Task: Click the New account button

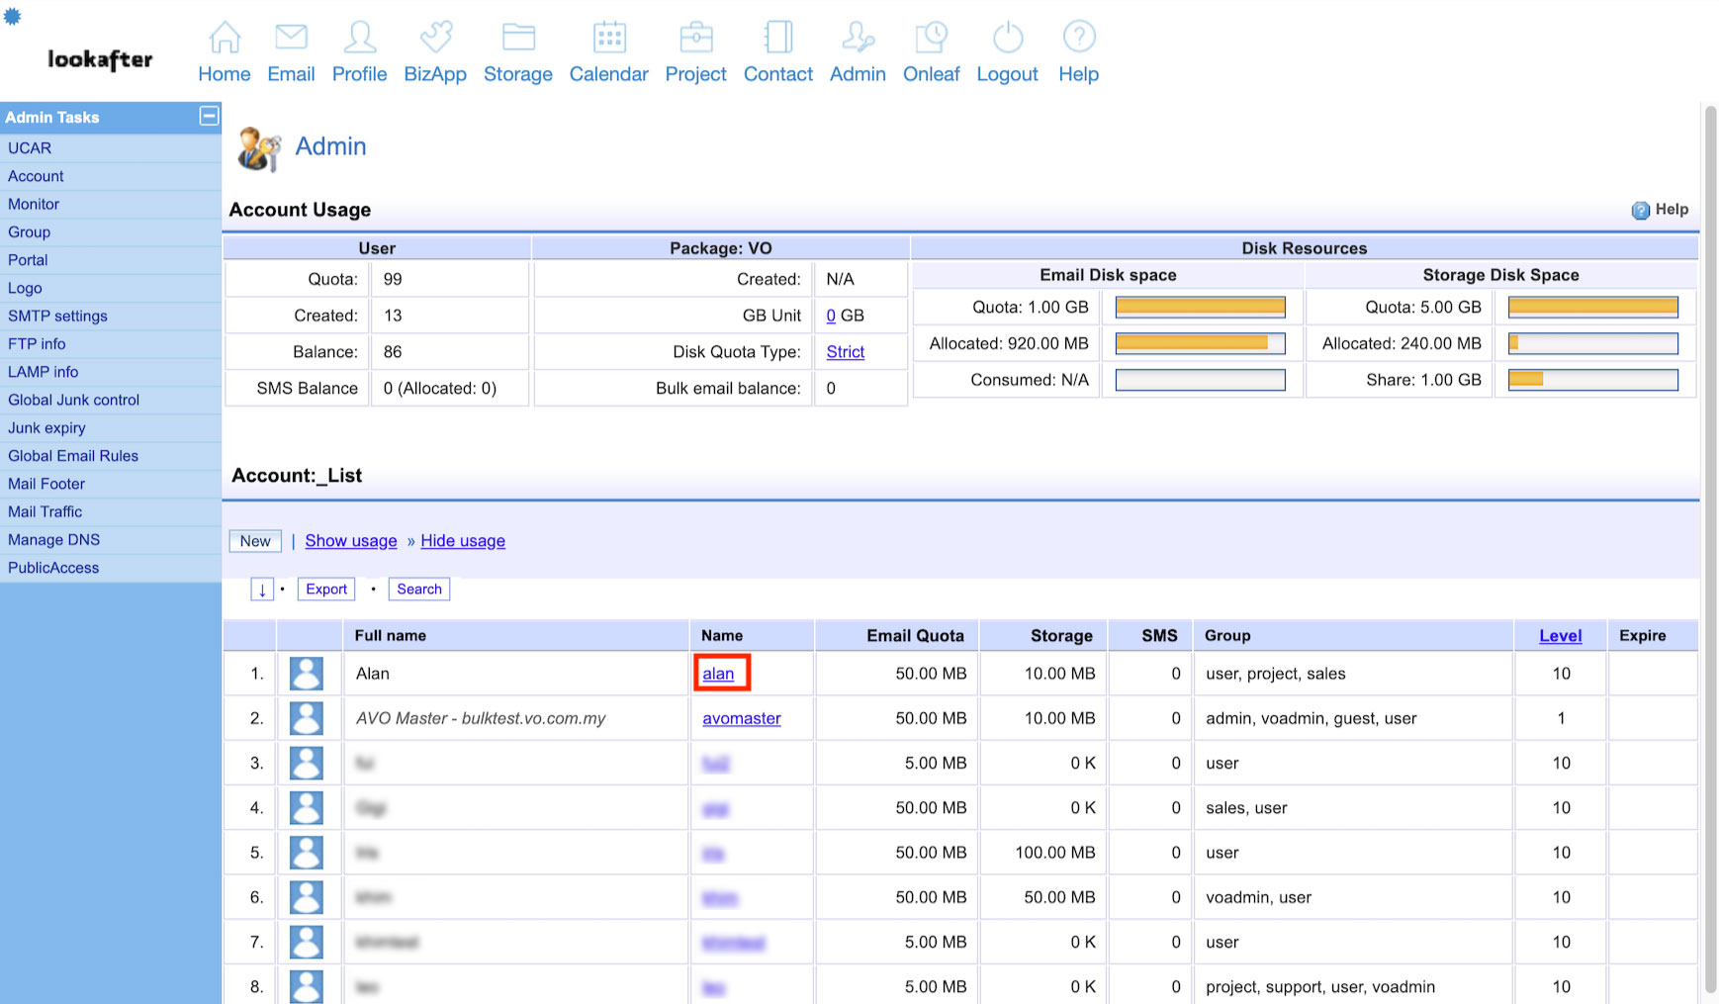Action: 255,541
